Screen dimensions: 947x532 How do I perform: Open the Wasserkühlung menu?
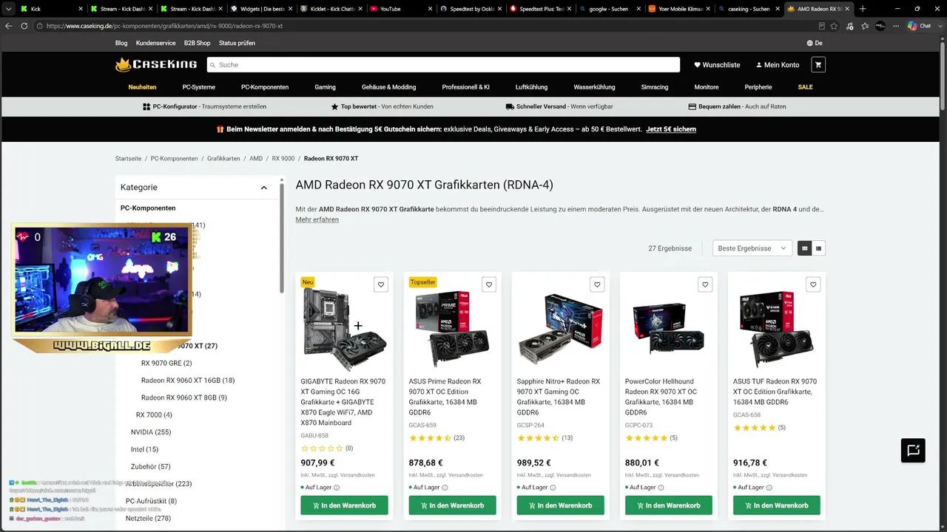click(594, 87)
